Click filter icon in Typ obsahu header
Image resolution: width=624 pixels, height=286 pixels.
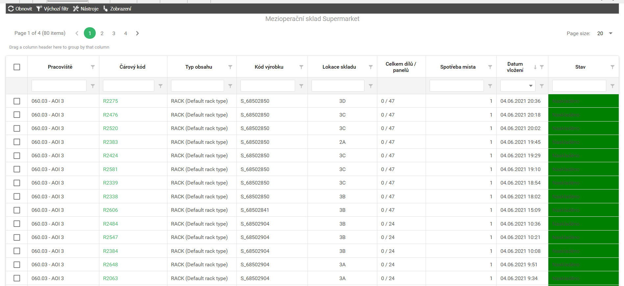[x=230, y=67]
